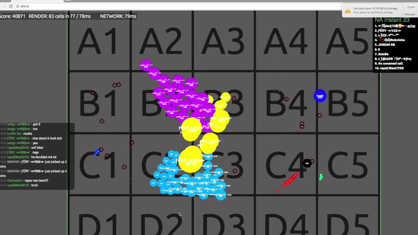This screenshot has height=235, width=418.
Task: Click FURY's "rage" chat message
Action: (35, 152)
